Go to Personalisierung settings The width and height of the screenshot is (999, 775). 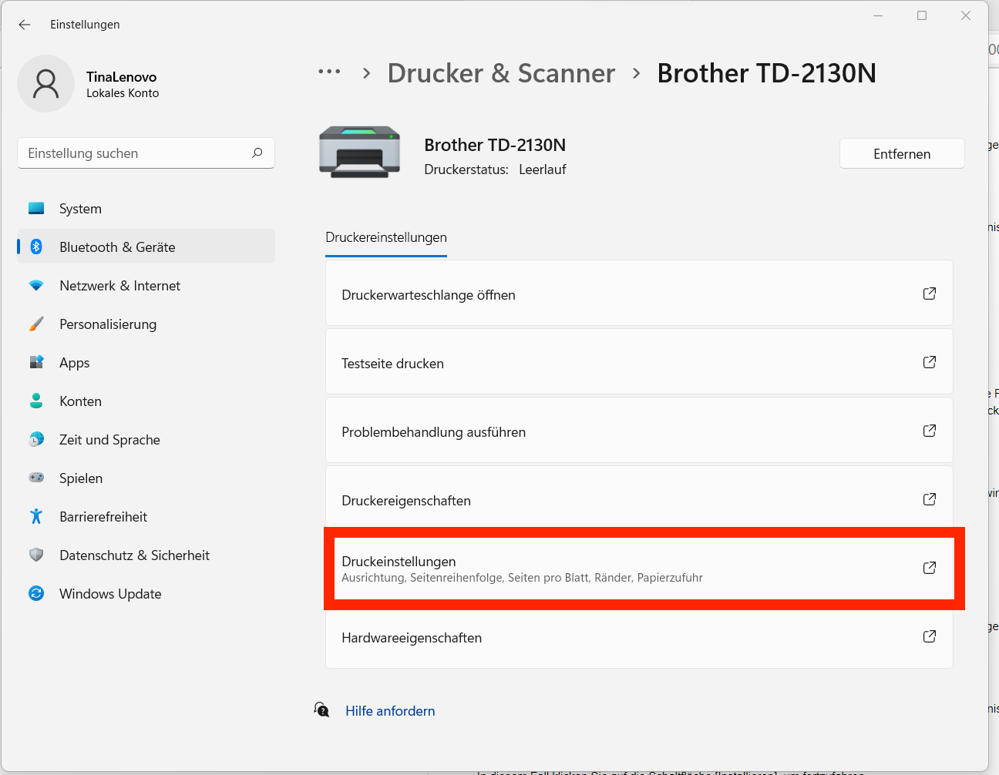click(x=146, y=324)
